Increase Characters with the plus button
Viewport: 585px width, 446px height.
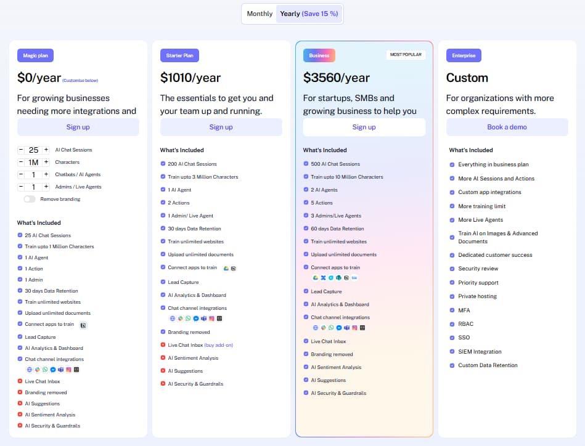(x=46, y=162)
